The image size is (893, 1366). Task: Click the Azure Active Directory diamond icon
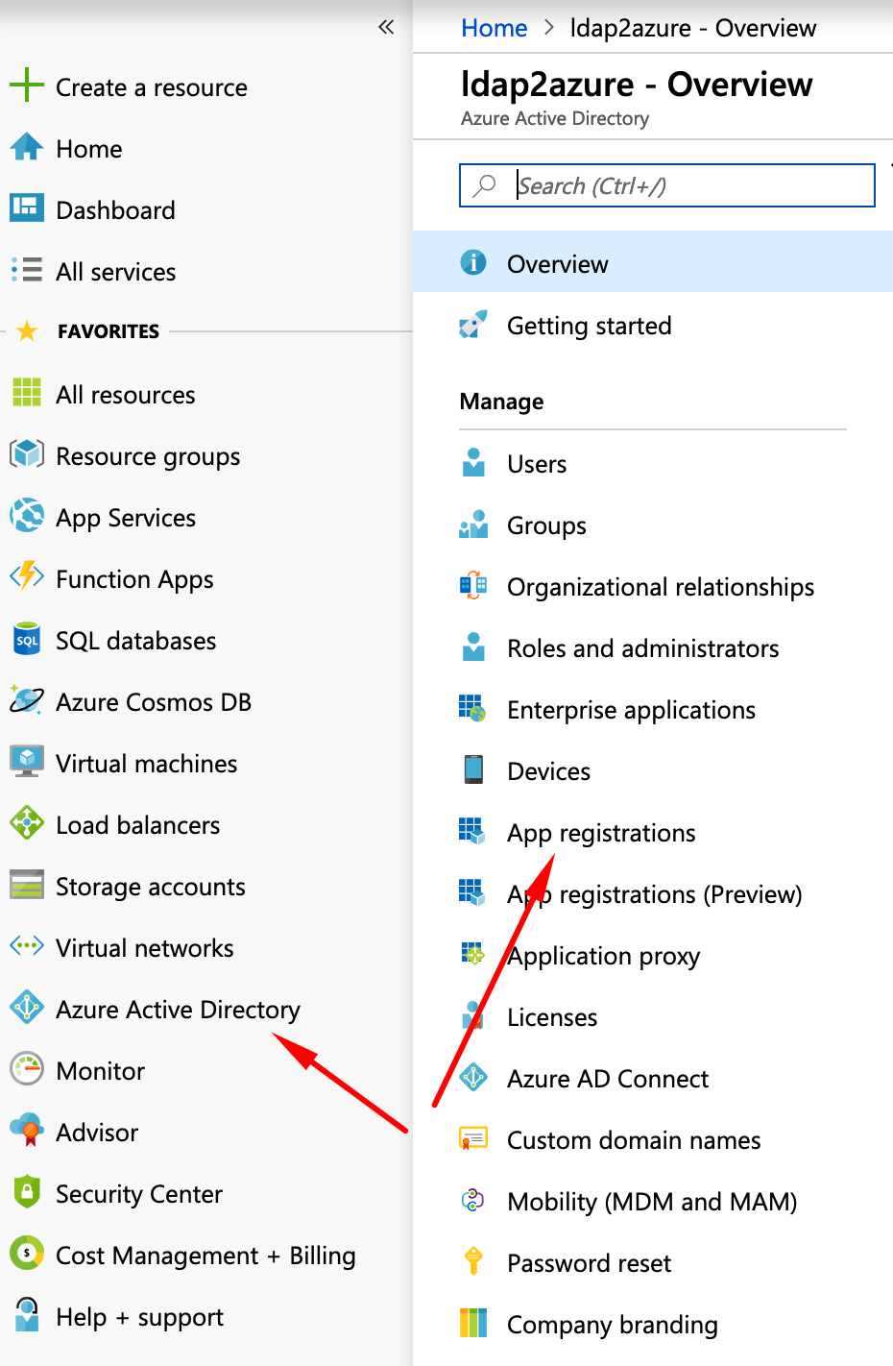coord(27,1007)
